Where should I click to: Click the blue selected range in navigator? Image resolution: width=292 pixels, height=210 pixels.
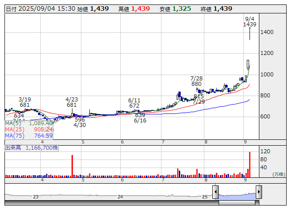pyautogui.click(x=237, y=195)
